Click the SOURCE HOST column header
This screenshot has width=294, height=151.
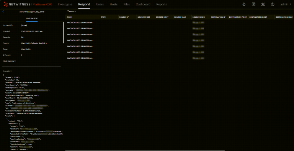pyautogui.click(x=162, y=17)
